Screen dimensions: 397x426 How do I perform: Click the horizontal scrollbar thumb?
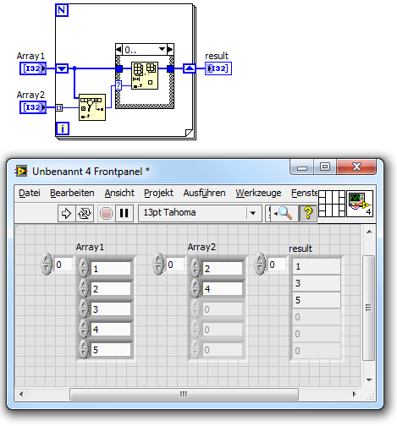[x=184, y=394]
